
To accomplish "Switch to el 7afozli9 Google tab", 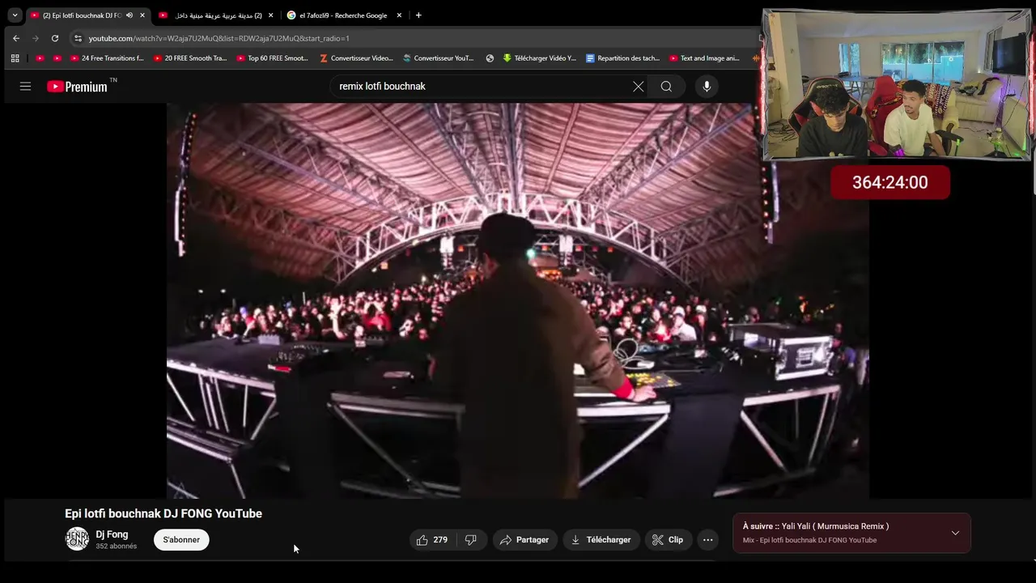I will click(x=345, y=15).
